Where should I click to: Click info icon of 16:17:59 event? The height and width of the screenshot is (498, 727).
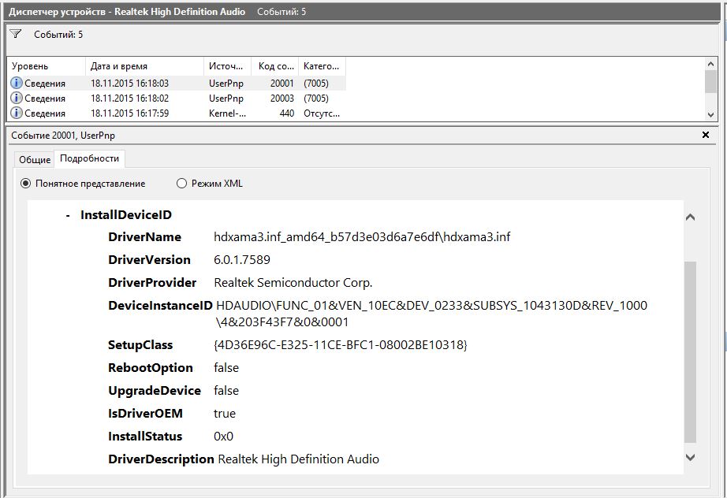tap(17, 113)
